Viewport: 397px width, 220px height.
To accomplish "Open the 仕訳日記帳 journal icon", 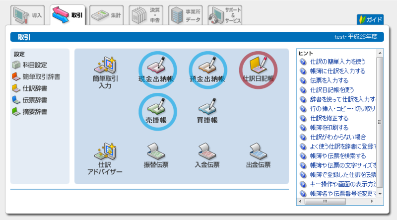I will 258,70.
